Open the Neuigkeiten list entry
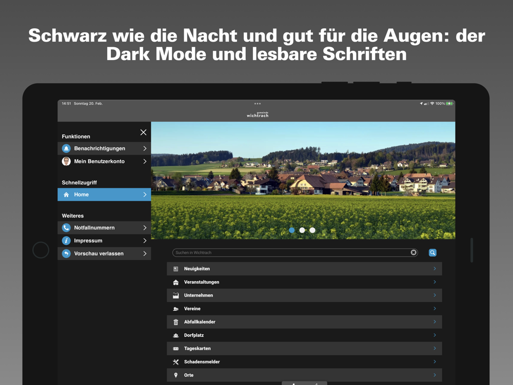 [304, 269]
